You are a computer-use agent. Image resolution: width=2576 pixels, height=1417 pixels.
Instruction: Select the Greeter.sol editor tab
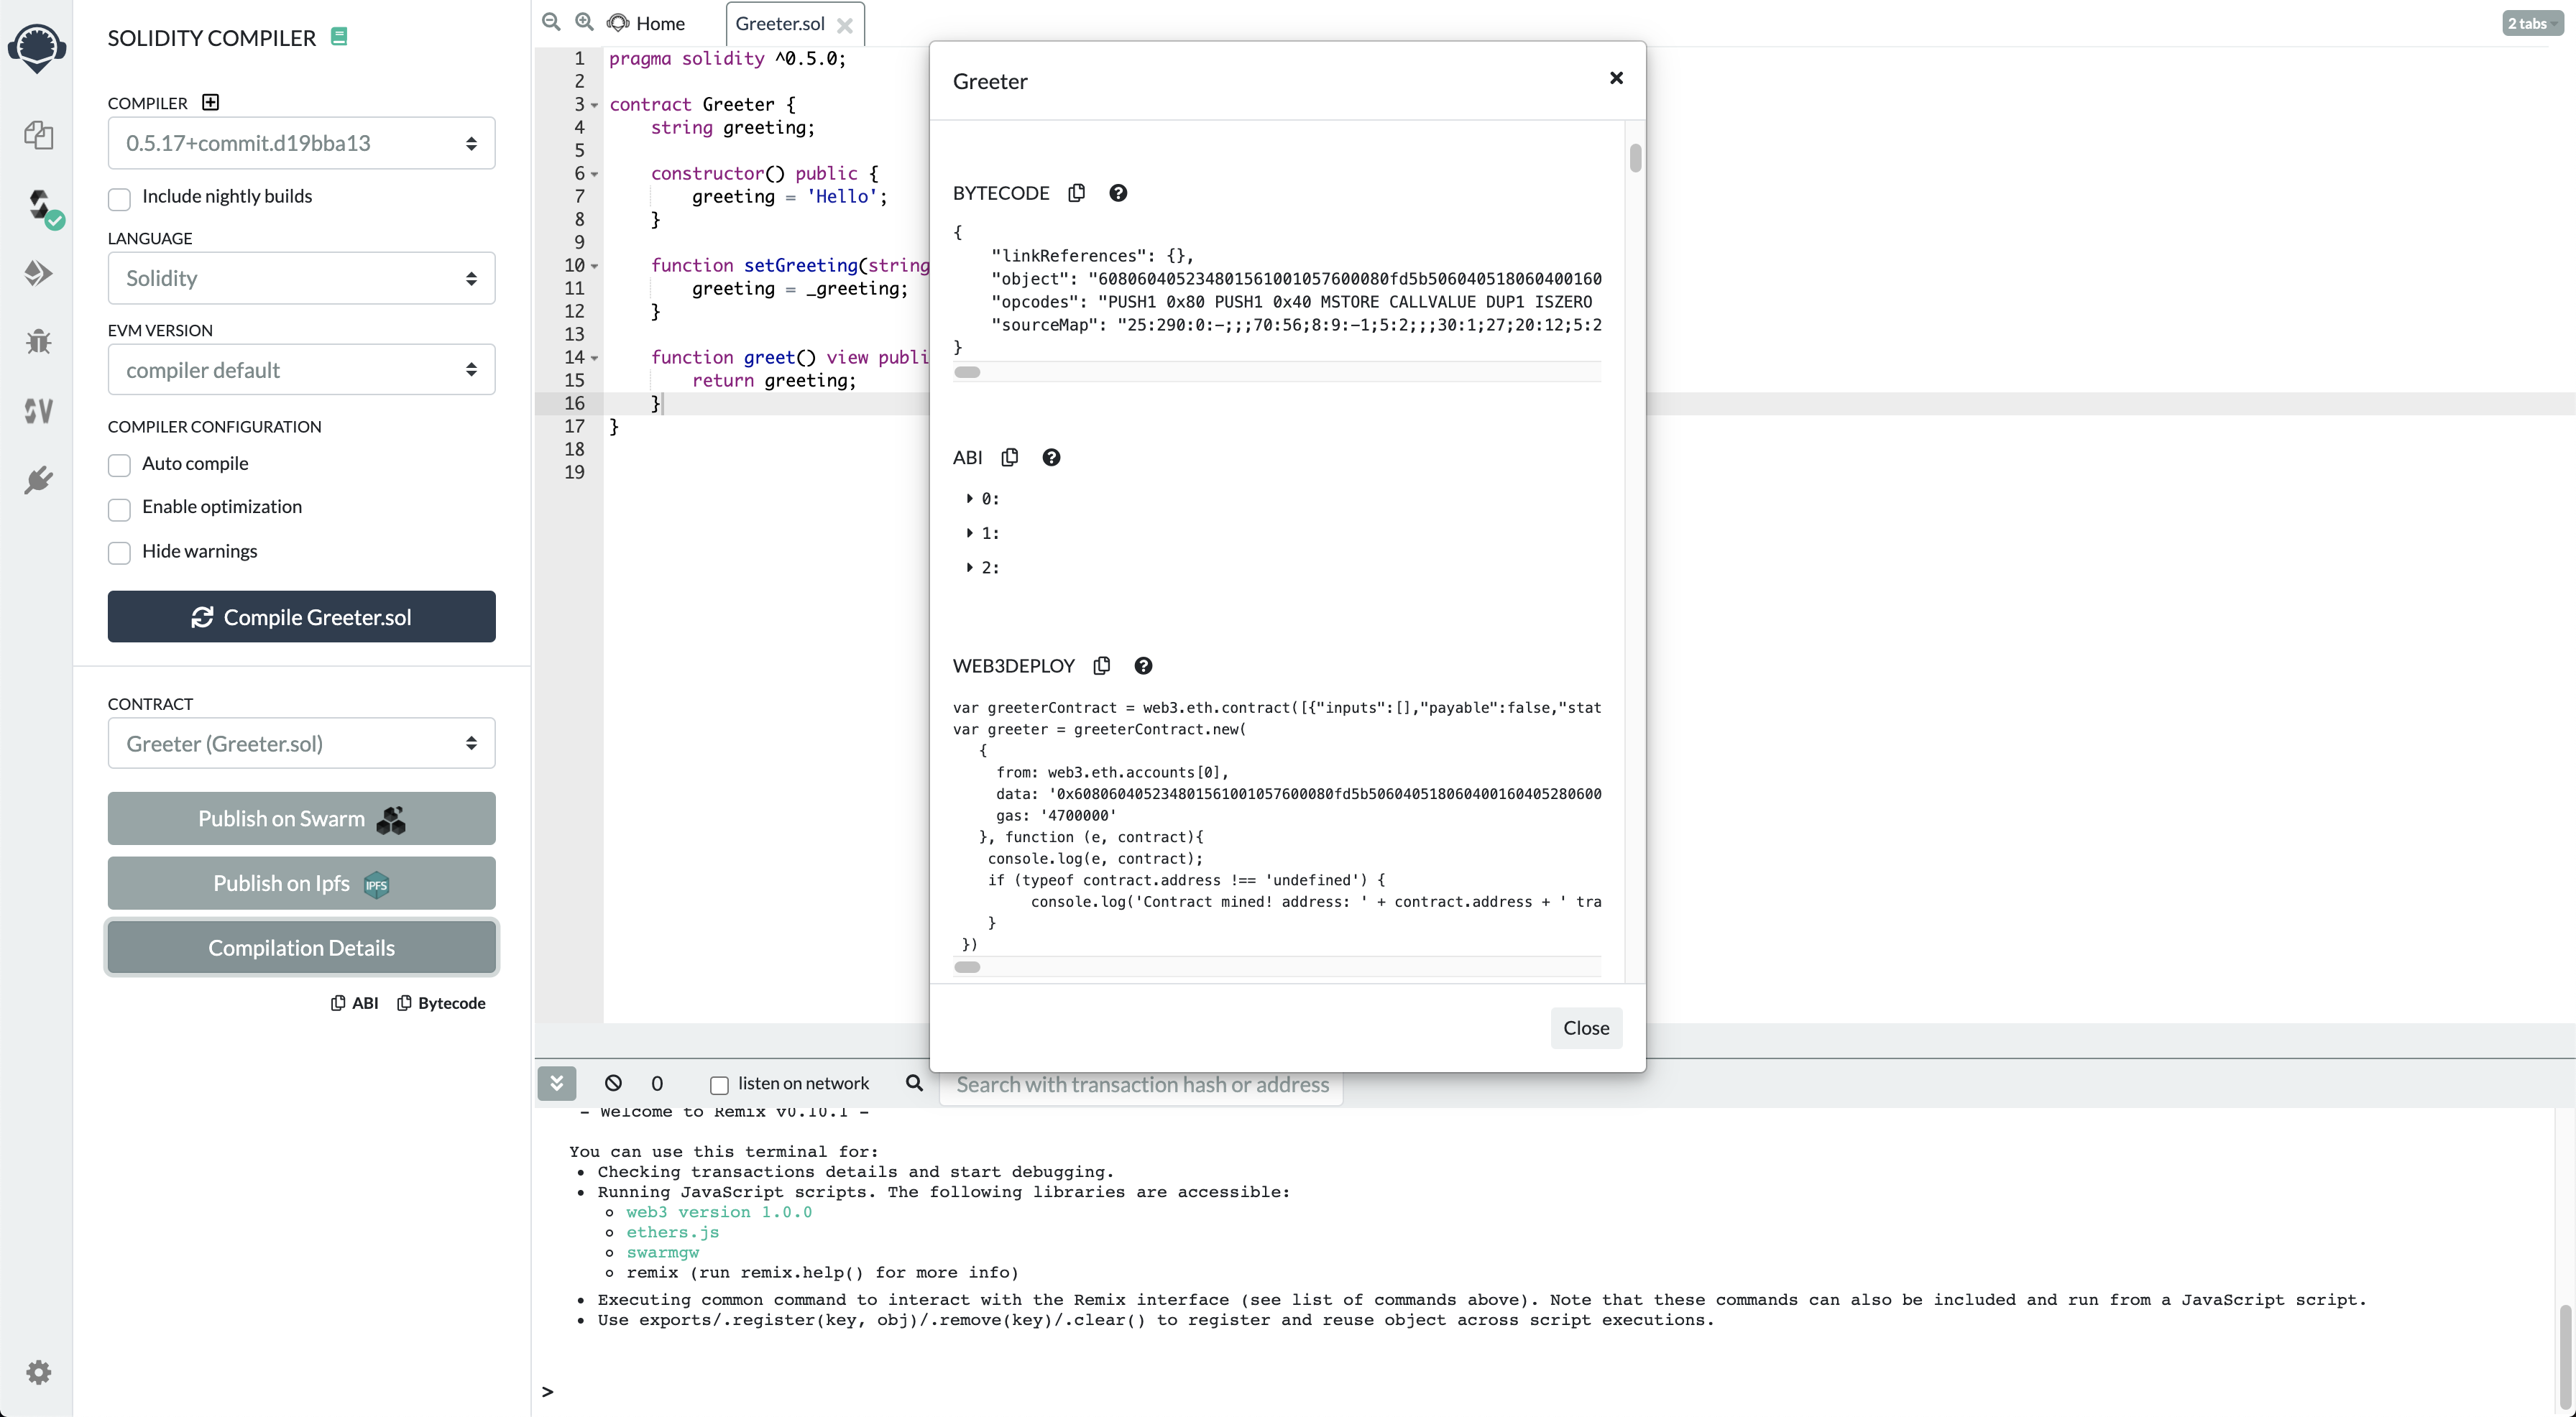point(780,23)
